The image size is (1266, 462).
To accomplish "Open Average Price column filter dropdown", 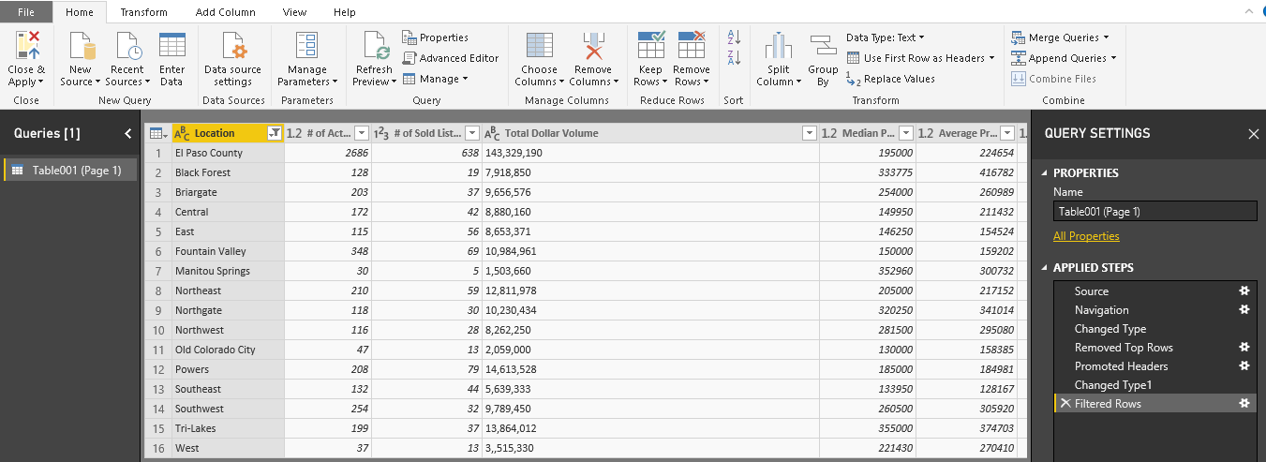I will tap(1007, 134).
